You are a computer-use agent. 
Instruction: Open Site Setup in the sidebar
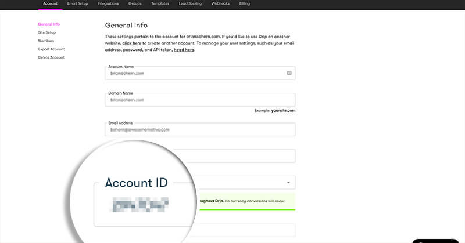tap(47, 32)
